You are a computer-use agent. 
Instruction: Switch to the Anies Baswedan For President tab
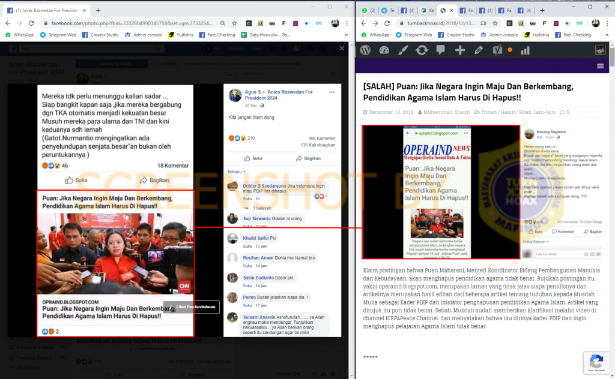(46, 11)
